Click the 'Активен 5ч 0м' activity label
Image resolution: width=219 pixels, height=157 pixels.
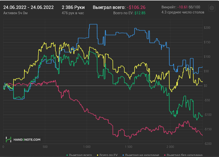(x=15, y=13)
